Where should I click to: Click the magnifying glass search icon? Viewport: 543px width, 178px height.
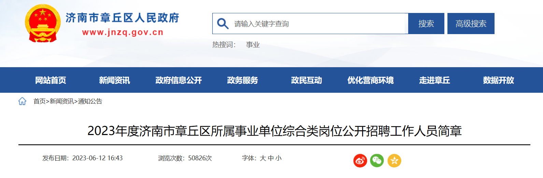coord(223,24)
